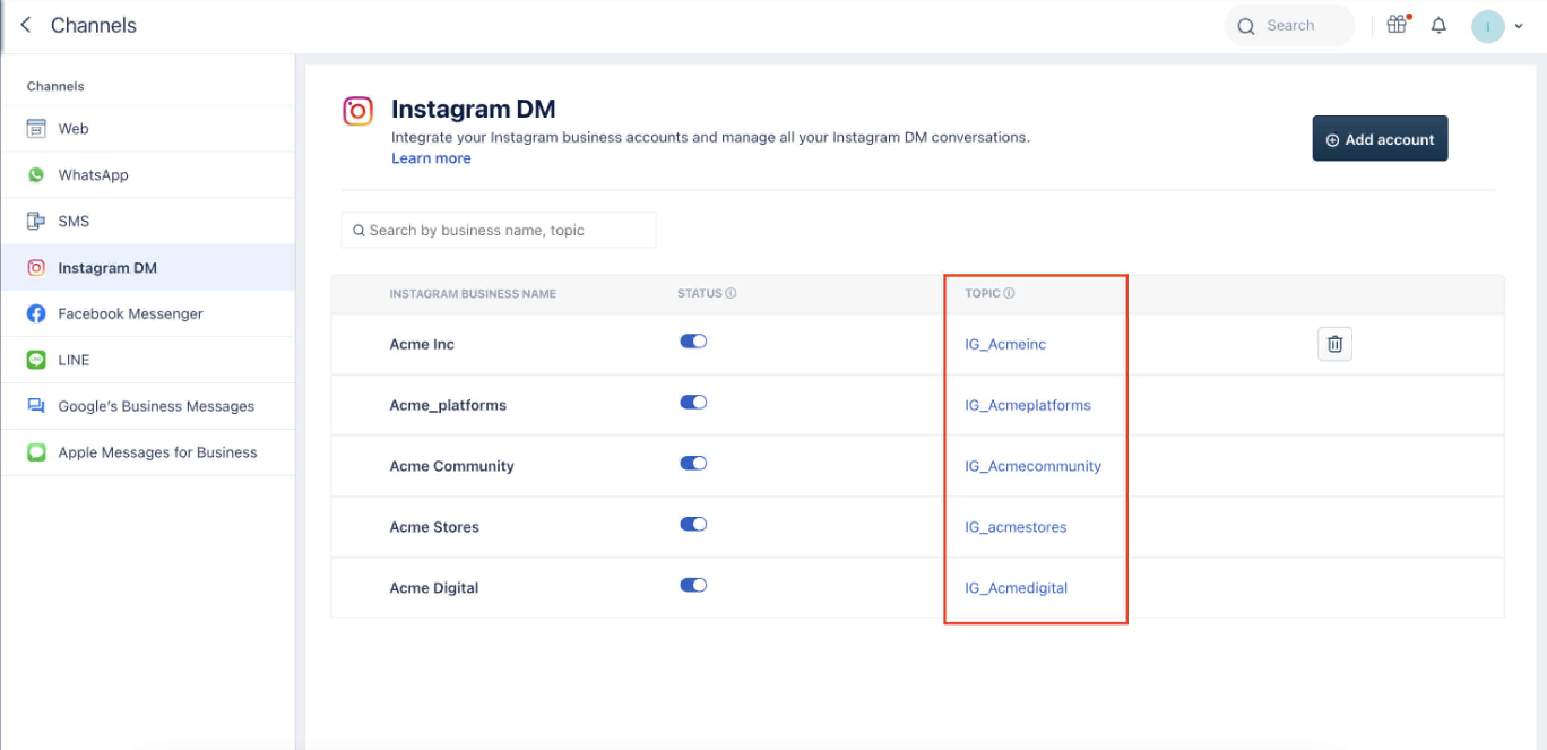Select Apple Messages for Business channel
This screenshot has height=750, width=1547.
[x=157, y=452]
